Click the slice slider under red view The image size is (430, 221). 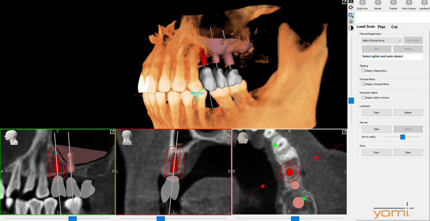(x=161, y=218)
